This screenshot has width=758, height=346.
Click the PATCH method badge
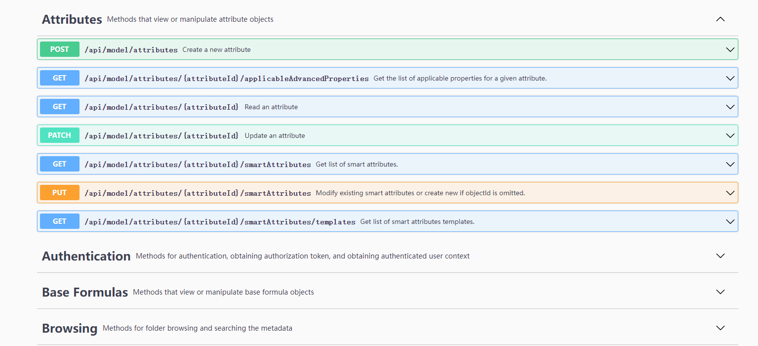pyautogui.click(x=59, y=135)
